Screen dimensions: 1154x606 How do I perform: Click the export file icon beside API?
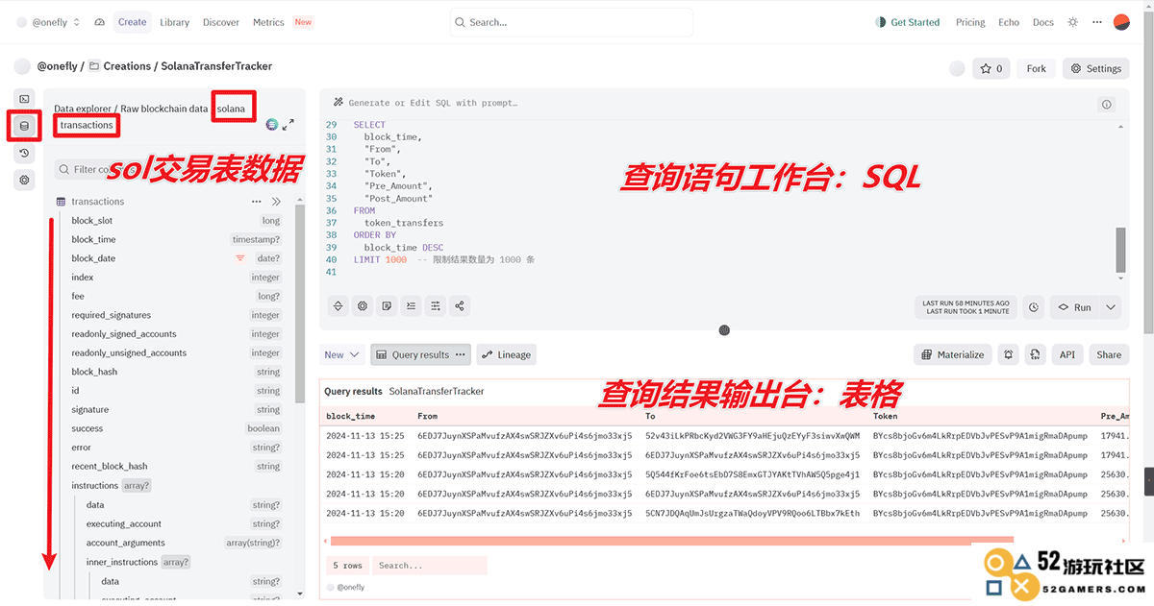pos(1036,354)
